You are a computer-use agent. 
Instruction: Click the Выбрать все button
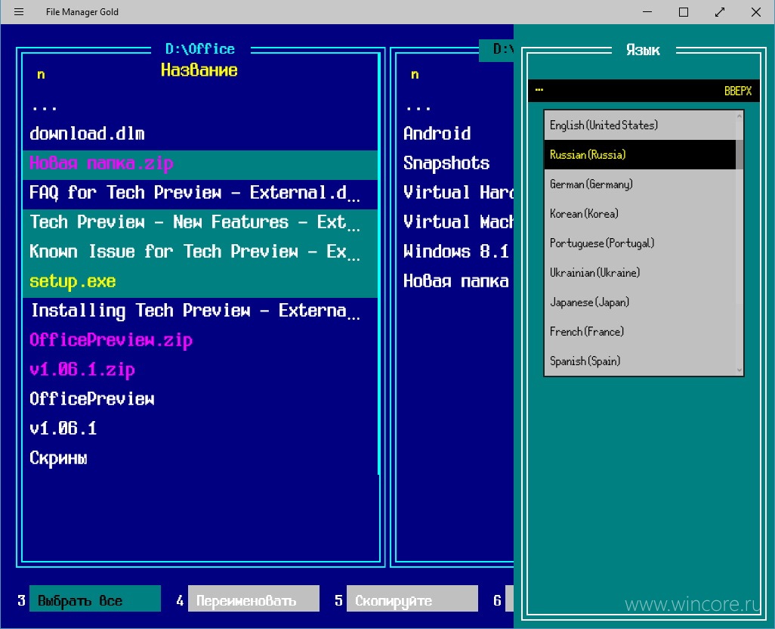click(x=95, y=598)
